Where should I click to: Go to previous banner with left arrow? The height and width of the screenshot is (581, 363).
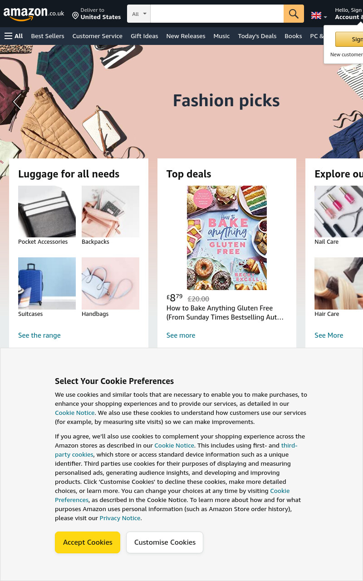click(x=17, y=101)
